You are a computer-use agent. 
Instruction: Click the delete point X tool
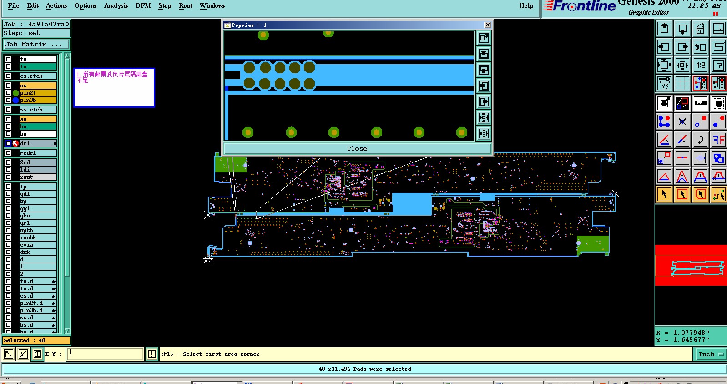[x=682, y=121]
